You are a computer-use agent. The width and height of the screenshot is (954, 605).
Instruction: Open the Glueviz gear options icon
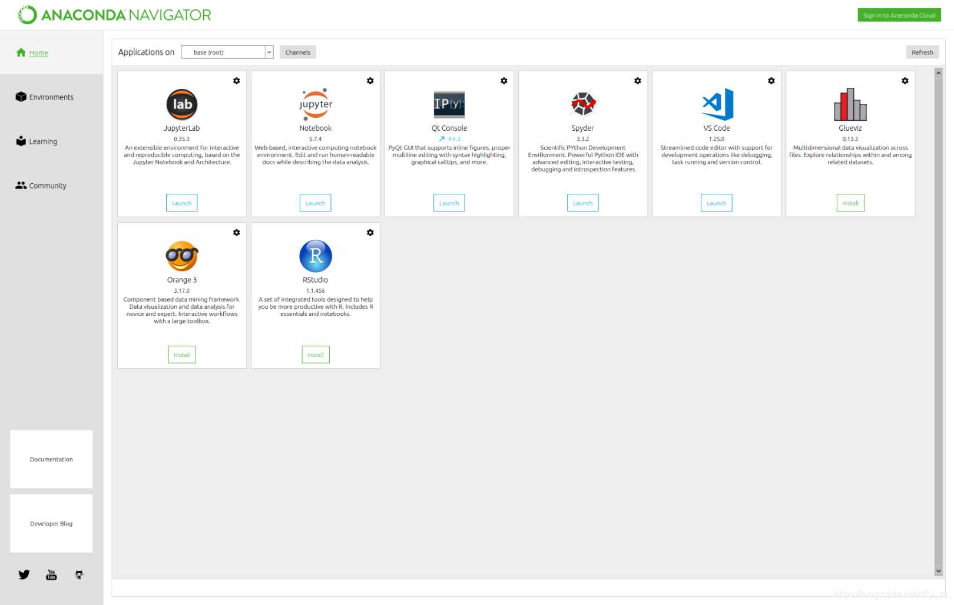905,81
